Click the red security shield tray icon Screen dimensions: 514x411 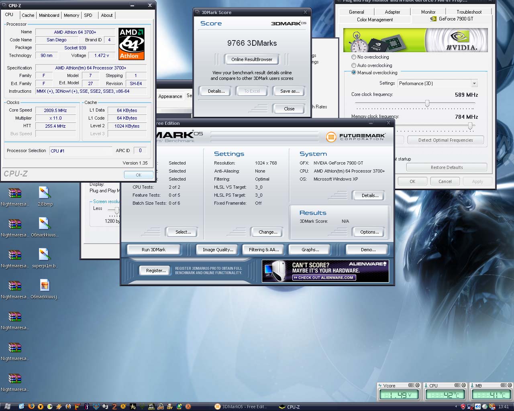click(463, 407)
